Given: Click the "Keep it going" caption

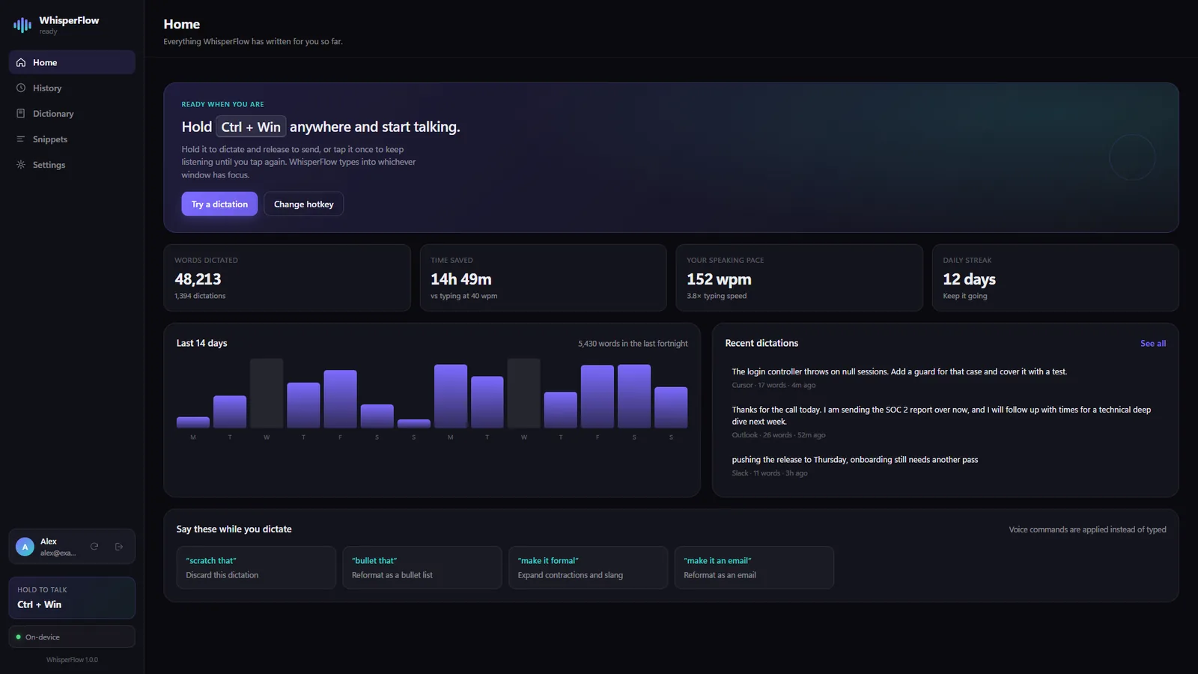Looking at the screenshot, I should coord(965,297).
